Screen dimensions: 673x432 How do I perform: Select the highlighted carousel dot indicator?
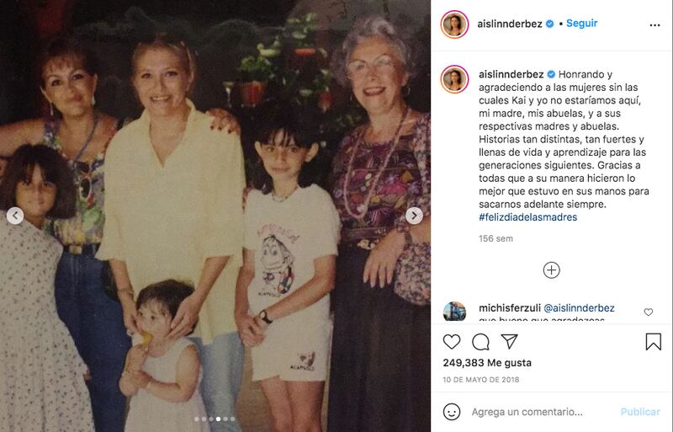point(219,419)
